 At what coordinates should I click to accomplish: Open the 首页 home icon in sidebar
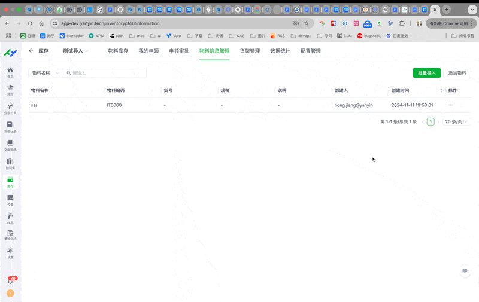pos(10,72)
